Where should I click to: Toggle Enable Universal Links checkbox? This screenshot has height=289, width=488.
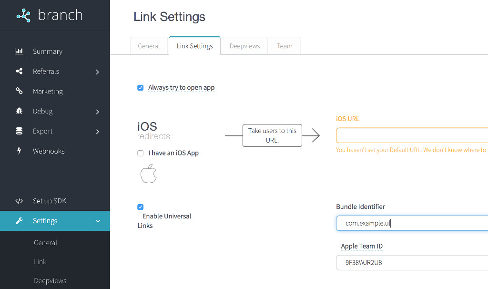(x=141, y=207)
